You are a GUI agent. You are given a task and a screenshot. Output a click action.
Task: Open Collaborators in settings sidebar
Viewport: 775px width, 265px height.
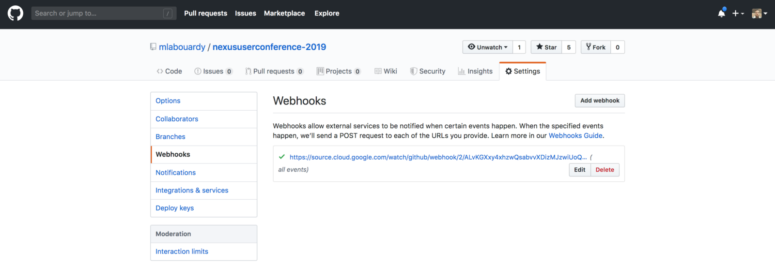tap(203, 119)
